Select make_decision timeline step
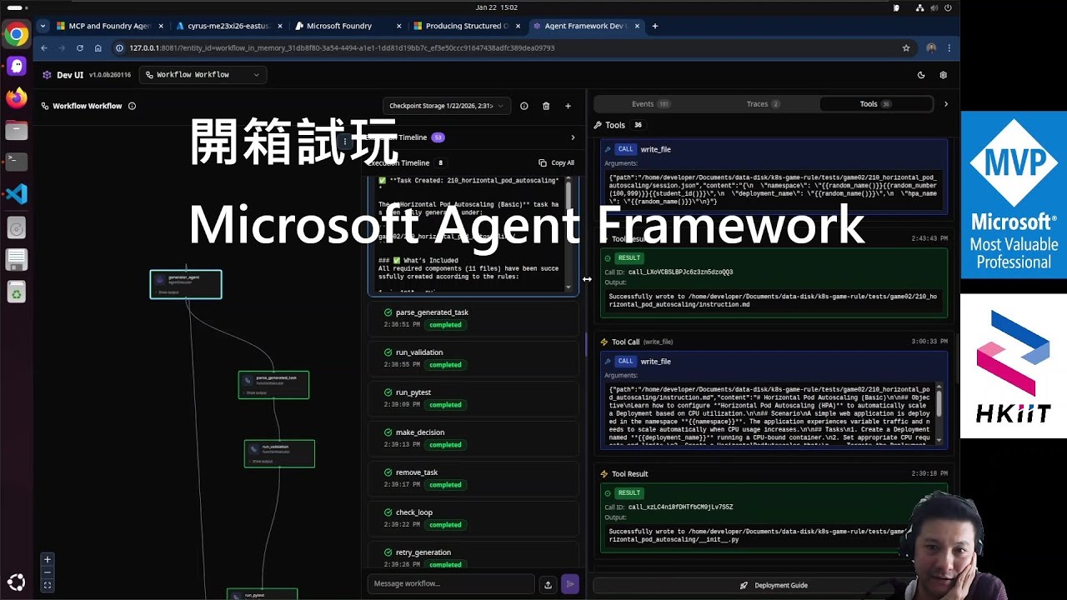The height and width of the screenshot is (600, 1067). pos(473,438)
